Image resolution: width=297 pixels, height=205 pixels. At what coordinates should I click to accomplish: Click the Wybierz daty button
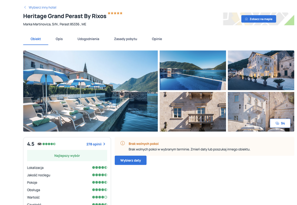coord(131,161)
